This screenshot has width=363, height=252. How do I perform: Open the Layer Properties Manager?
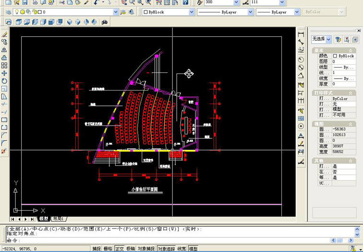[x=8, y=12]
